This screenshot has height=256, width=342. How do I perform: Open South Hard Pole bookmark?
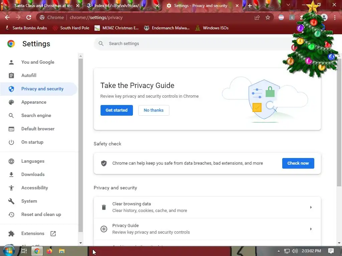coord(71,28)
